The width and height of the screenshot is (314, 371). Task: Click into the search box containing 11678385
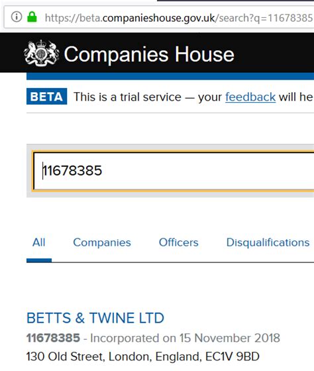174,171
